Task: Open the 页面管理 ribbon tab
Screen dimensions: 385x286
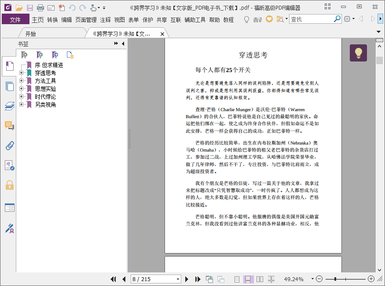Action: (86, 20)
